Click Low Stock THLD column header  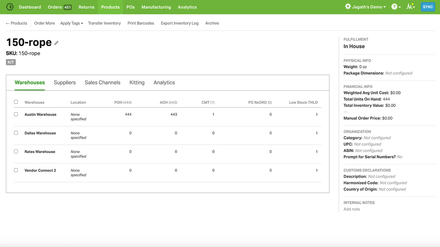tap(303, 102)
